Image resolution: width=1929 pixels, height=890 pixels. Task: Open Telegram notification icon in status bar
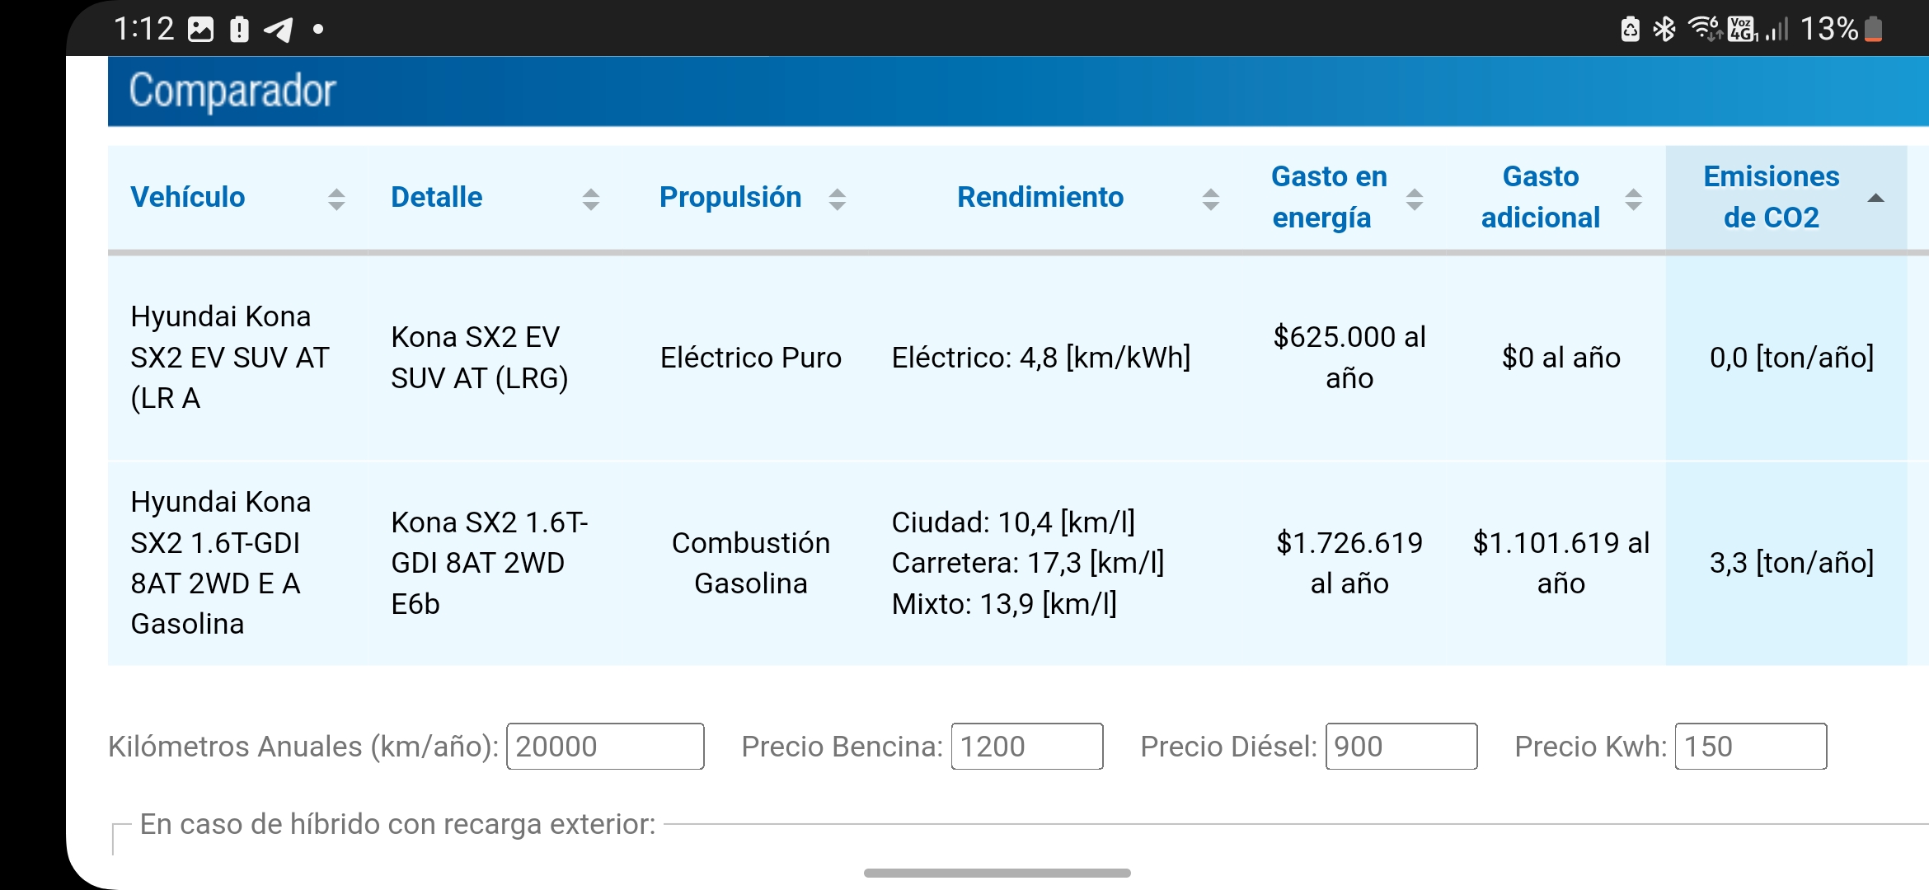point(279,30)
